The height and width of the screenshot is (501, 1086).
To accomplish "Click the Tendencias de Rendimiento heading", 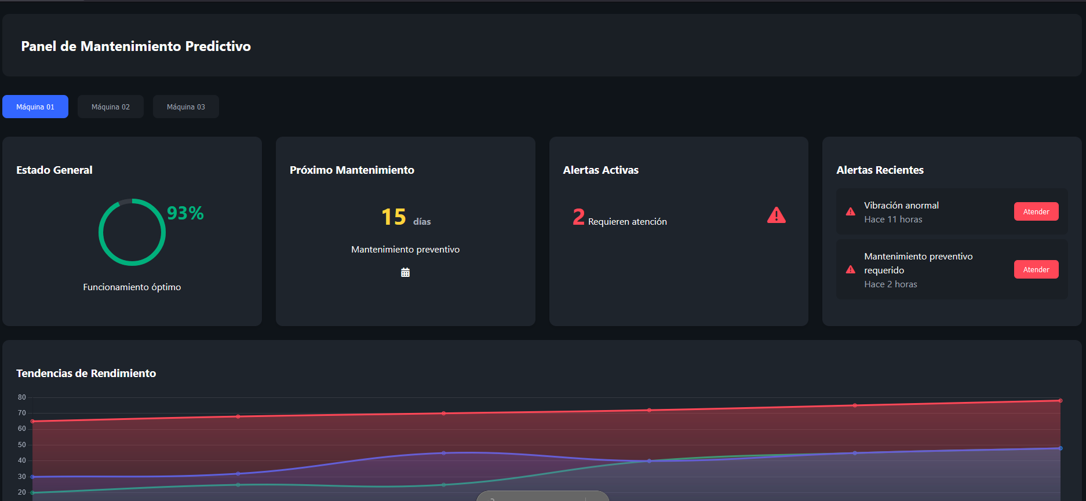I will [x=86, y=374].
